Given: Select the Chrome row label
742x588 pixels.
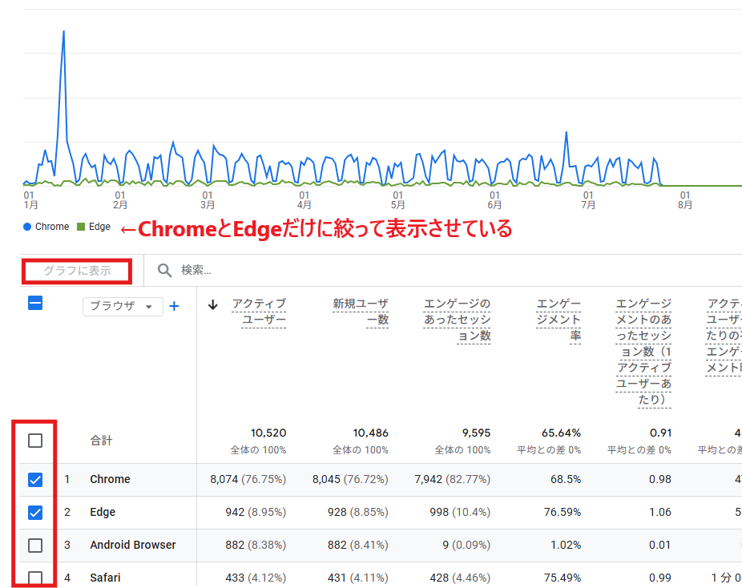Looking at the screenshot, I should (110, 478).
